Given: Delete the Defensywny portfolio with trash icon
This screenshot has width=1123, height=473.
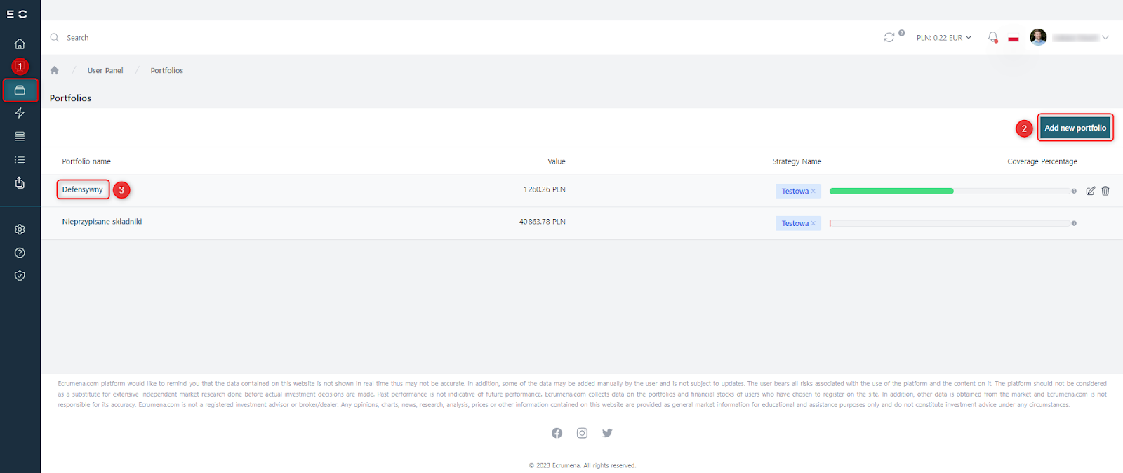Looking at the screenshot, I should (x=1105, y=191).
